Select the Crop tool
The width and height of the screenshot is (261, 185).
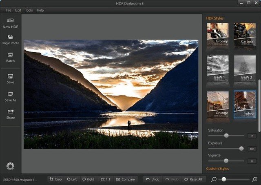tap(55, 179)
